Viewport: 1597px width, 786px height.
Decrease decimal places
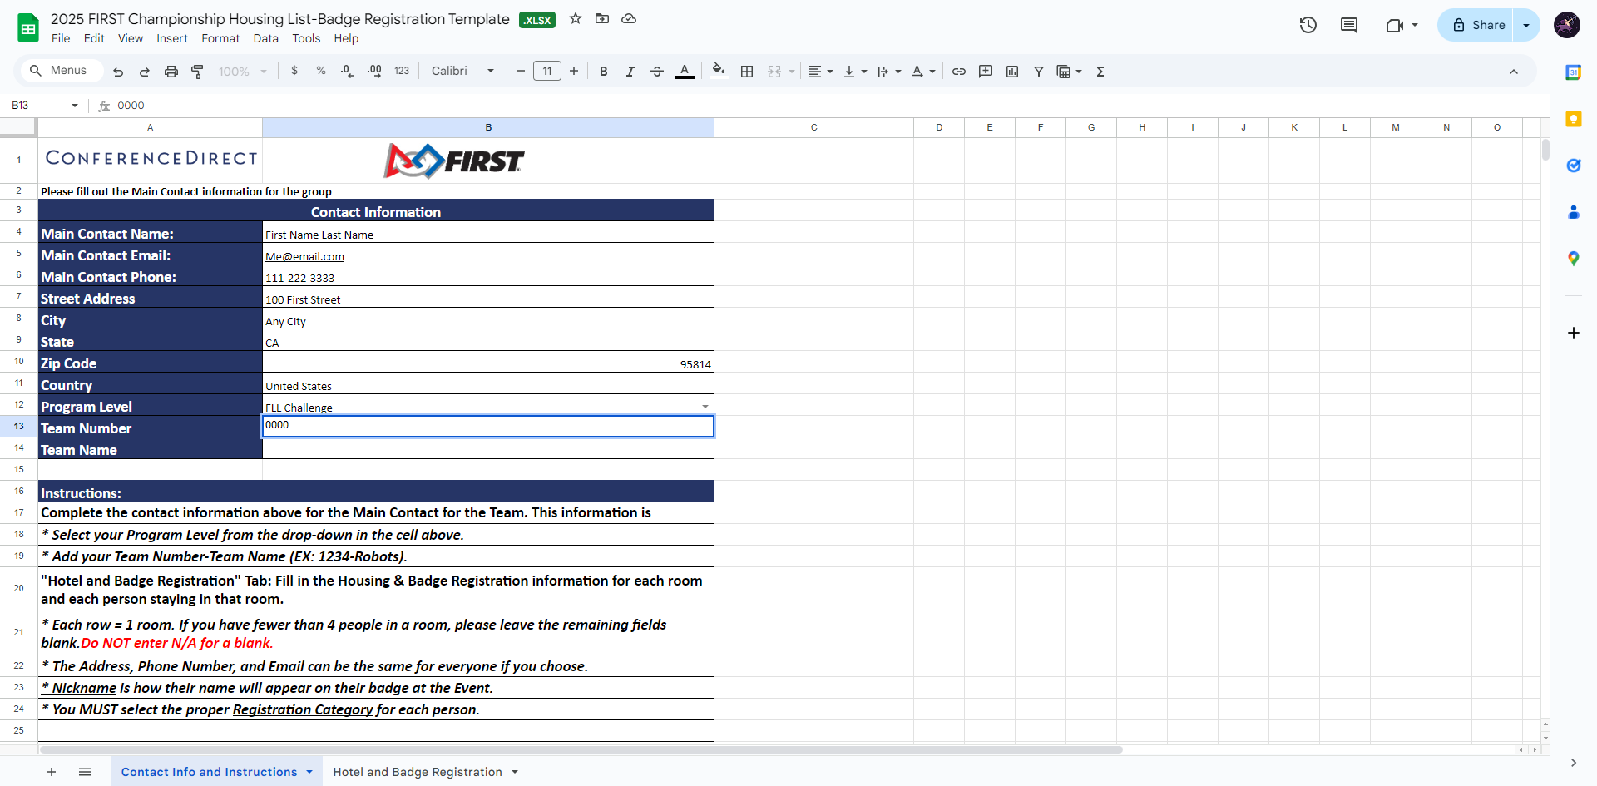click(348, 72)
